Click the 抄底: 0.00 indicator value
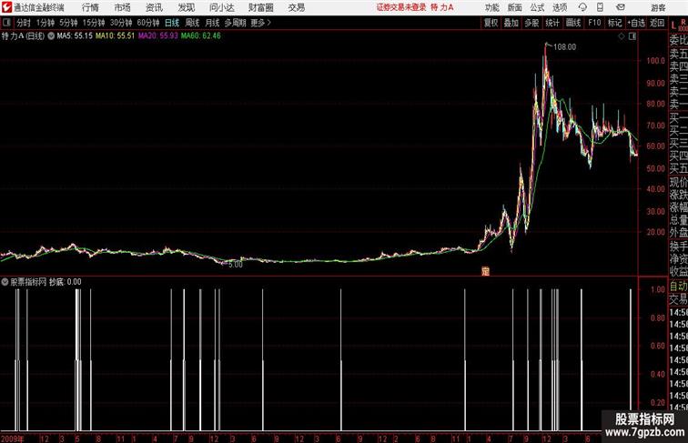This screenshot has height=443, width=688. point(65,282)
